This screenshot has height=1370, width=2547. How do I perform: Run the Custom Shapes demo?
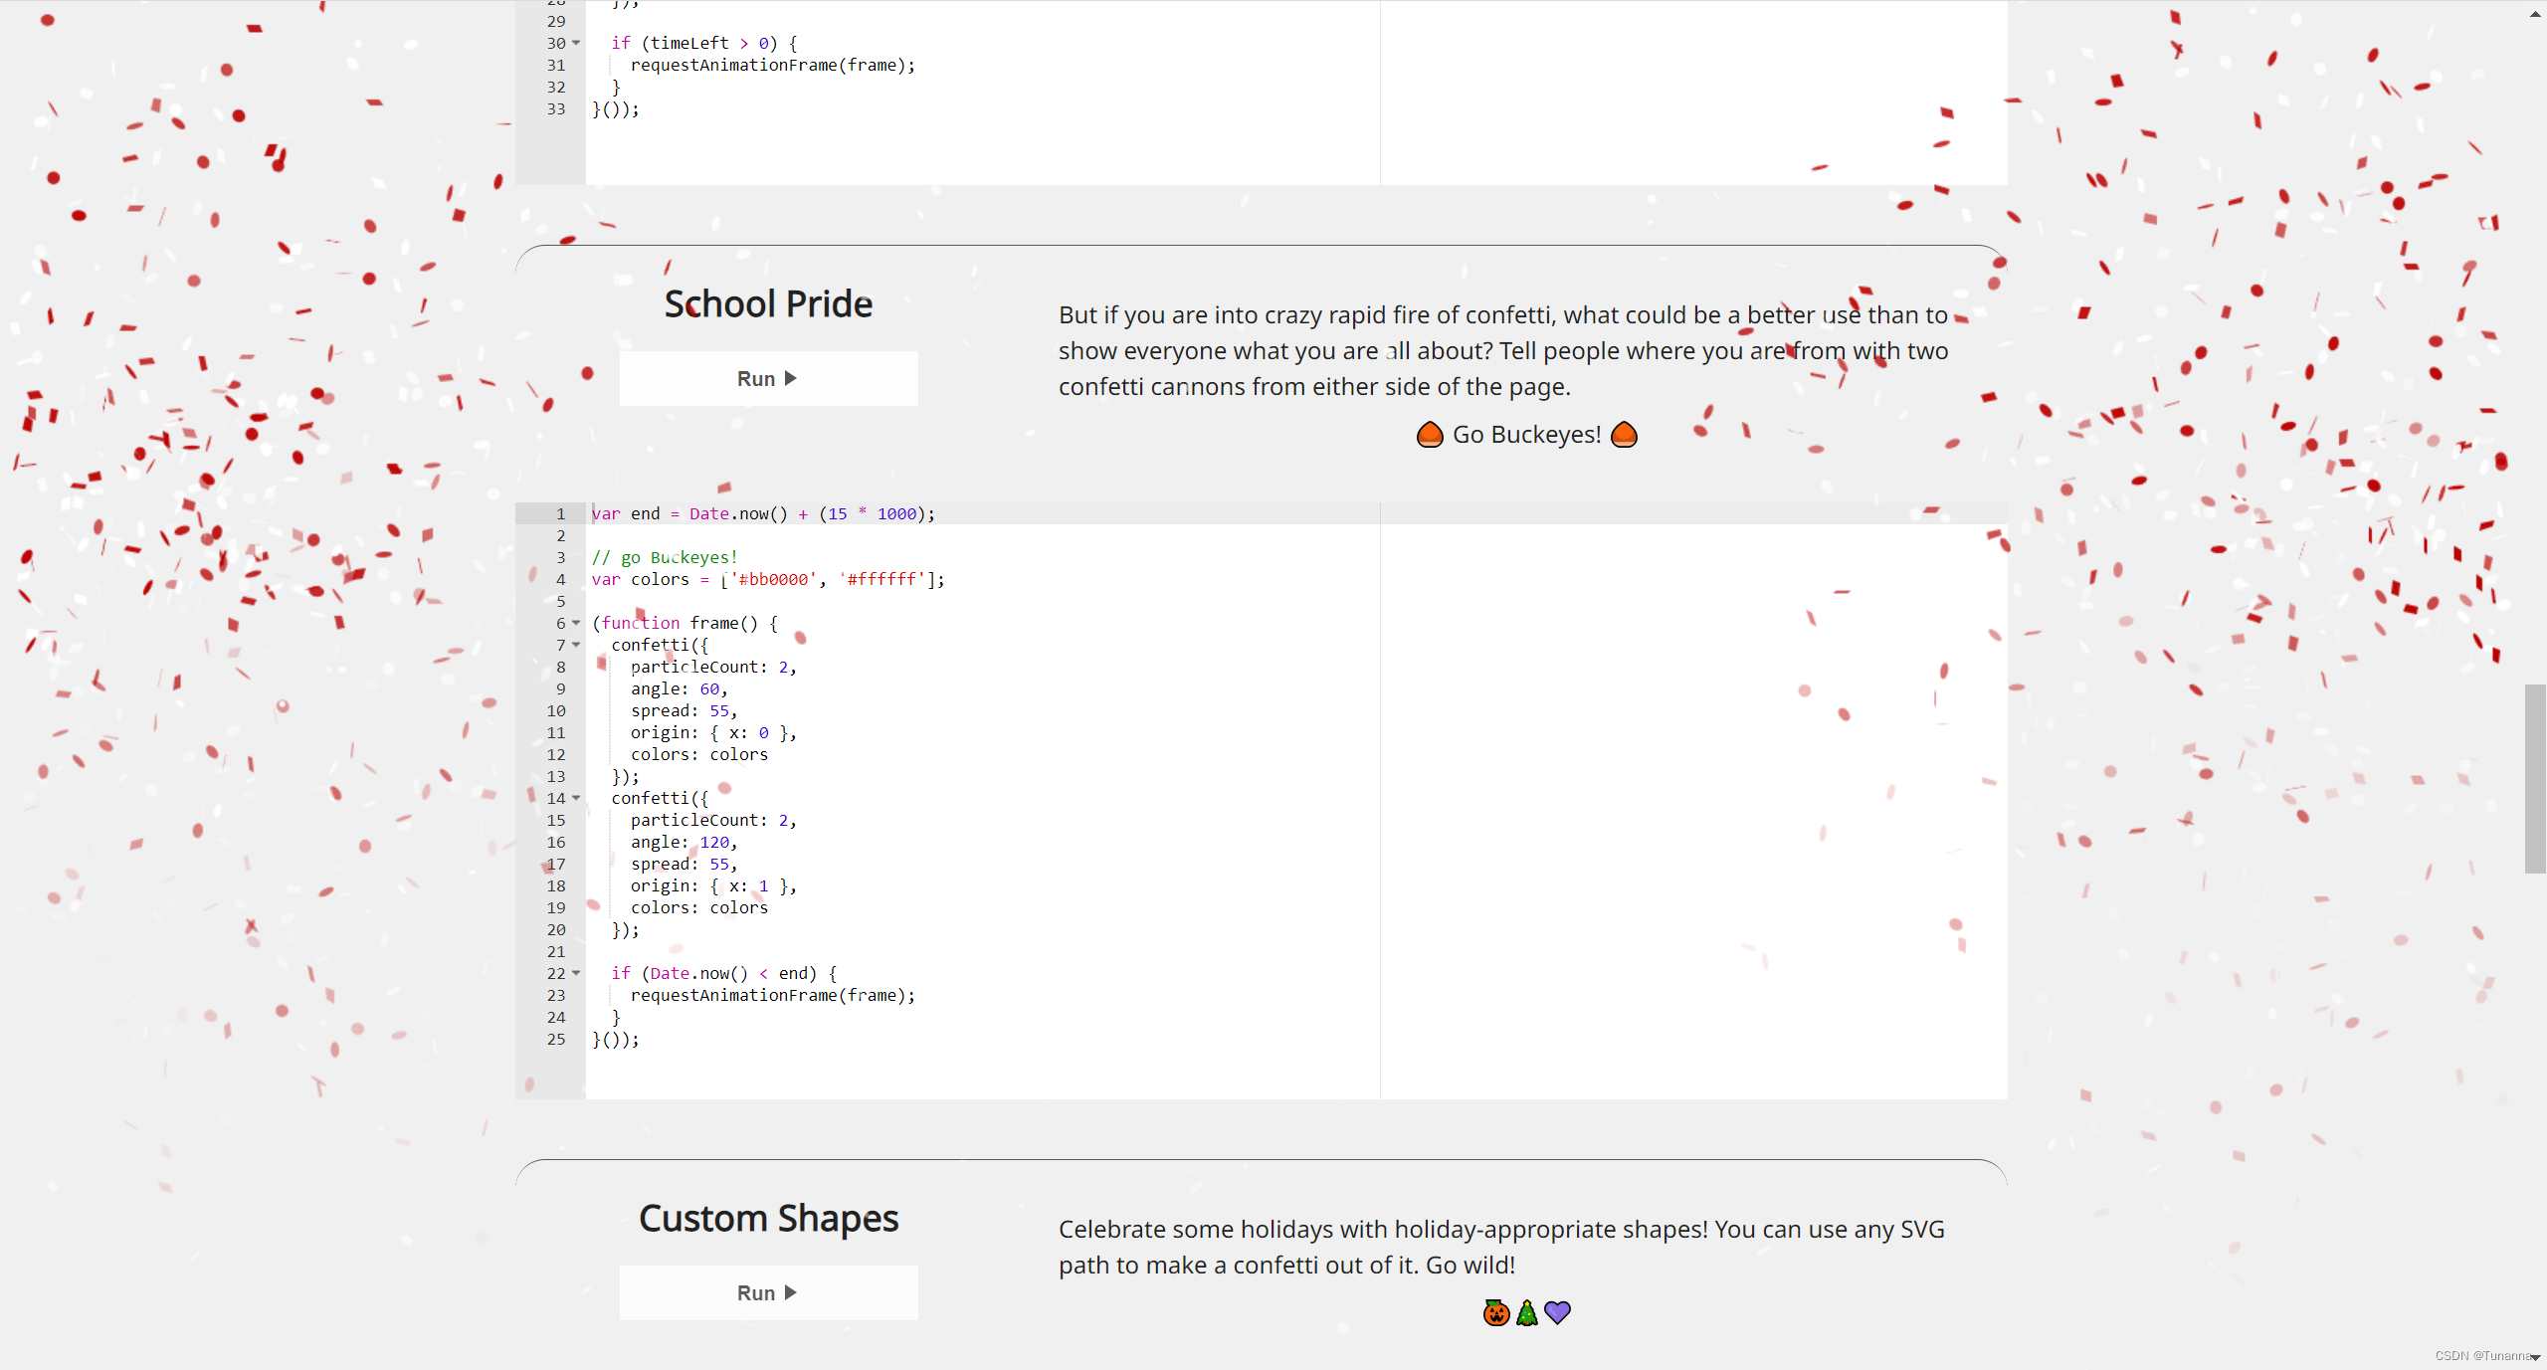[x=768, y=1292]
